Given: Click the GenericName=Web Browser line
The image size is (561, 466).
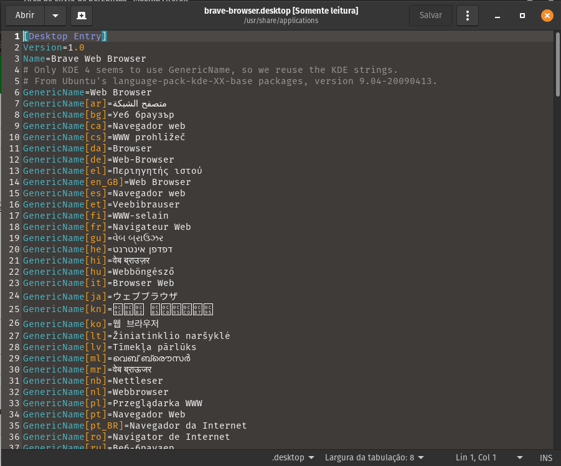Looking at the screenshot, I should pos(87,92).
